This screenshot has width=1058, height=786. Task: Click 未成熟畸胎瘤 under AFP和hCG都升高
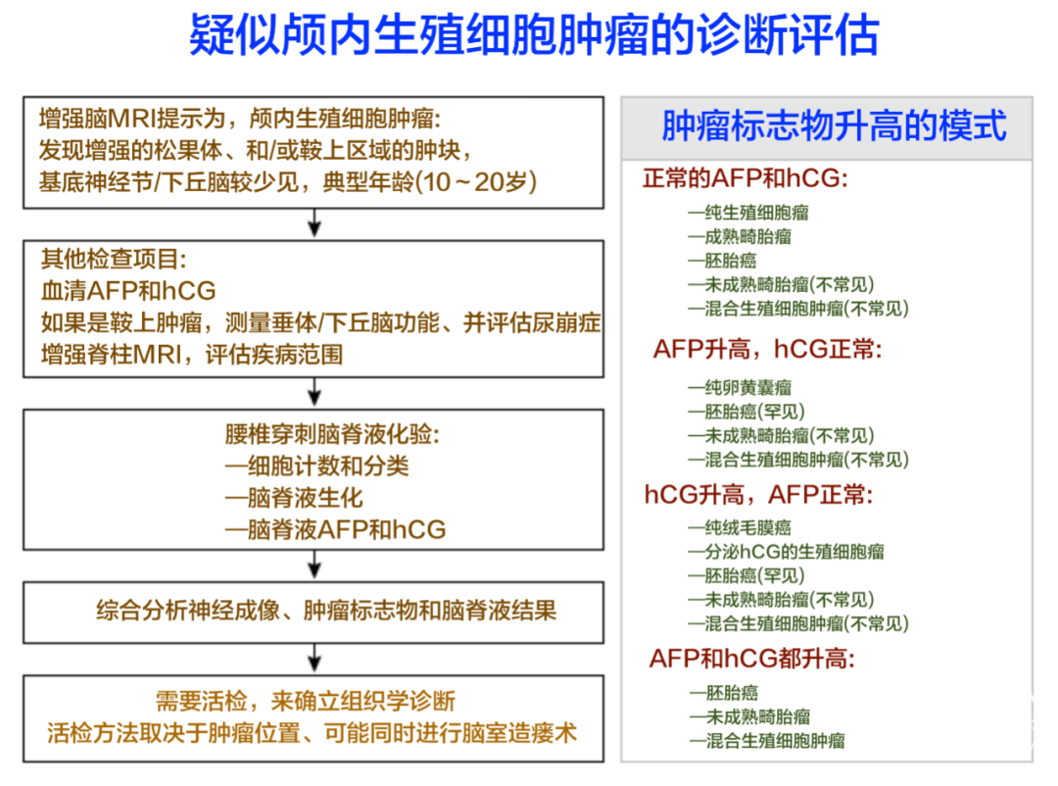pyautogui.click(x=749, y=716)
